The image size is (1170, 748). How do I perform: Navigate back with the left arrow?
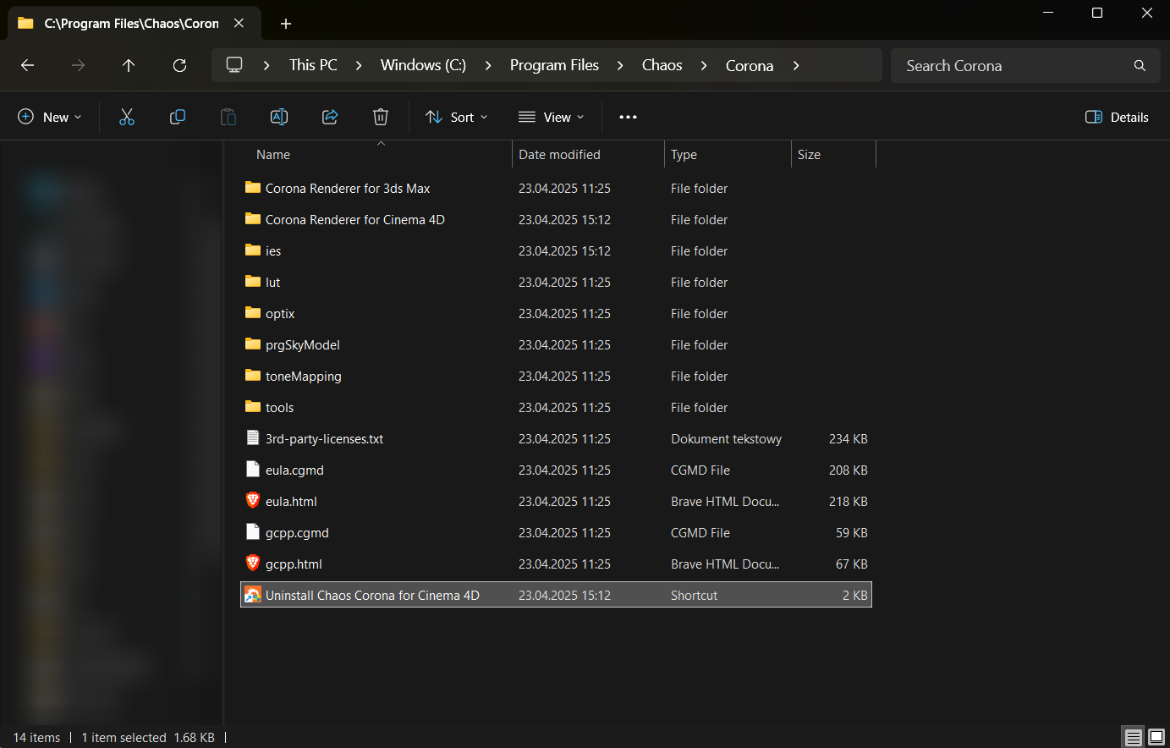click(27, 65)
